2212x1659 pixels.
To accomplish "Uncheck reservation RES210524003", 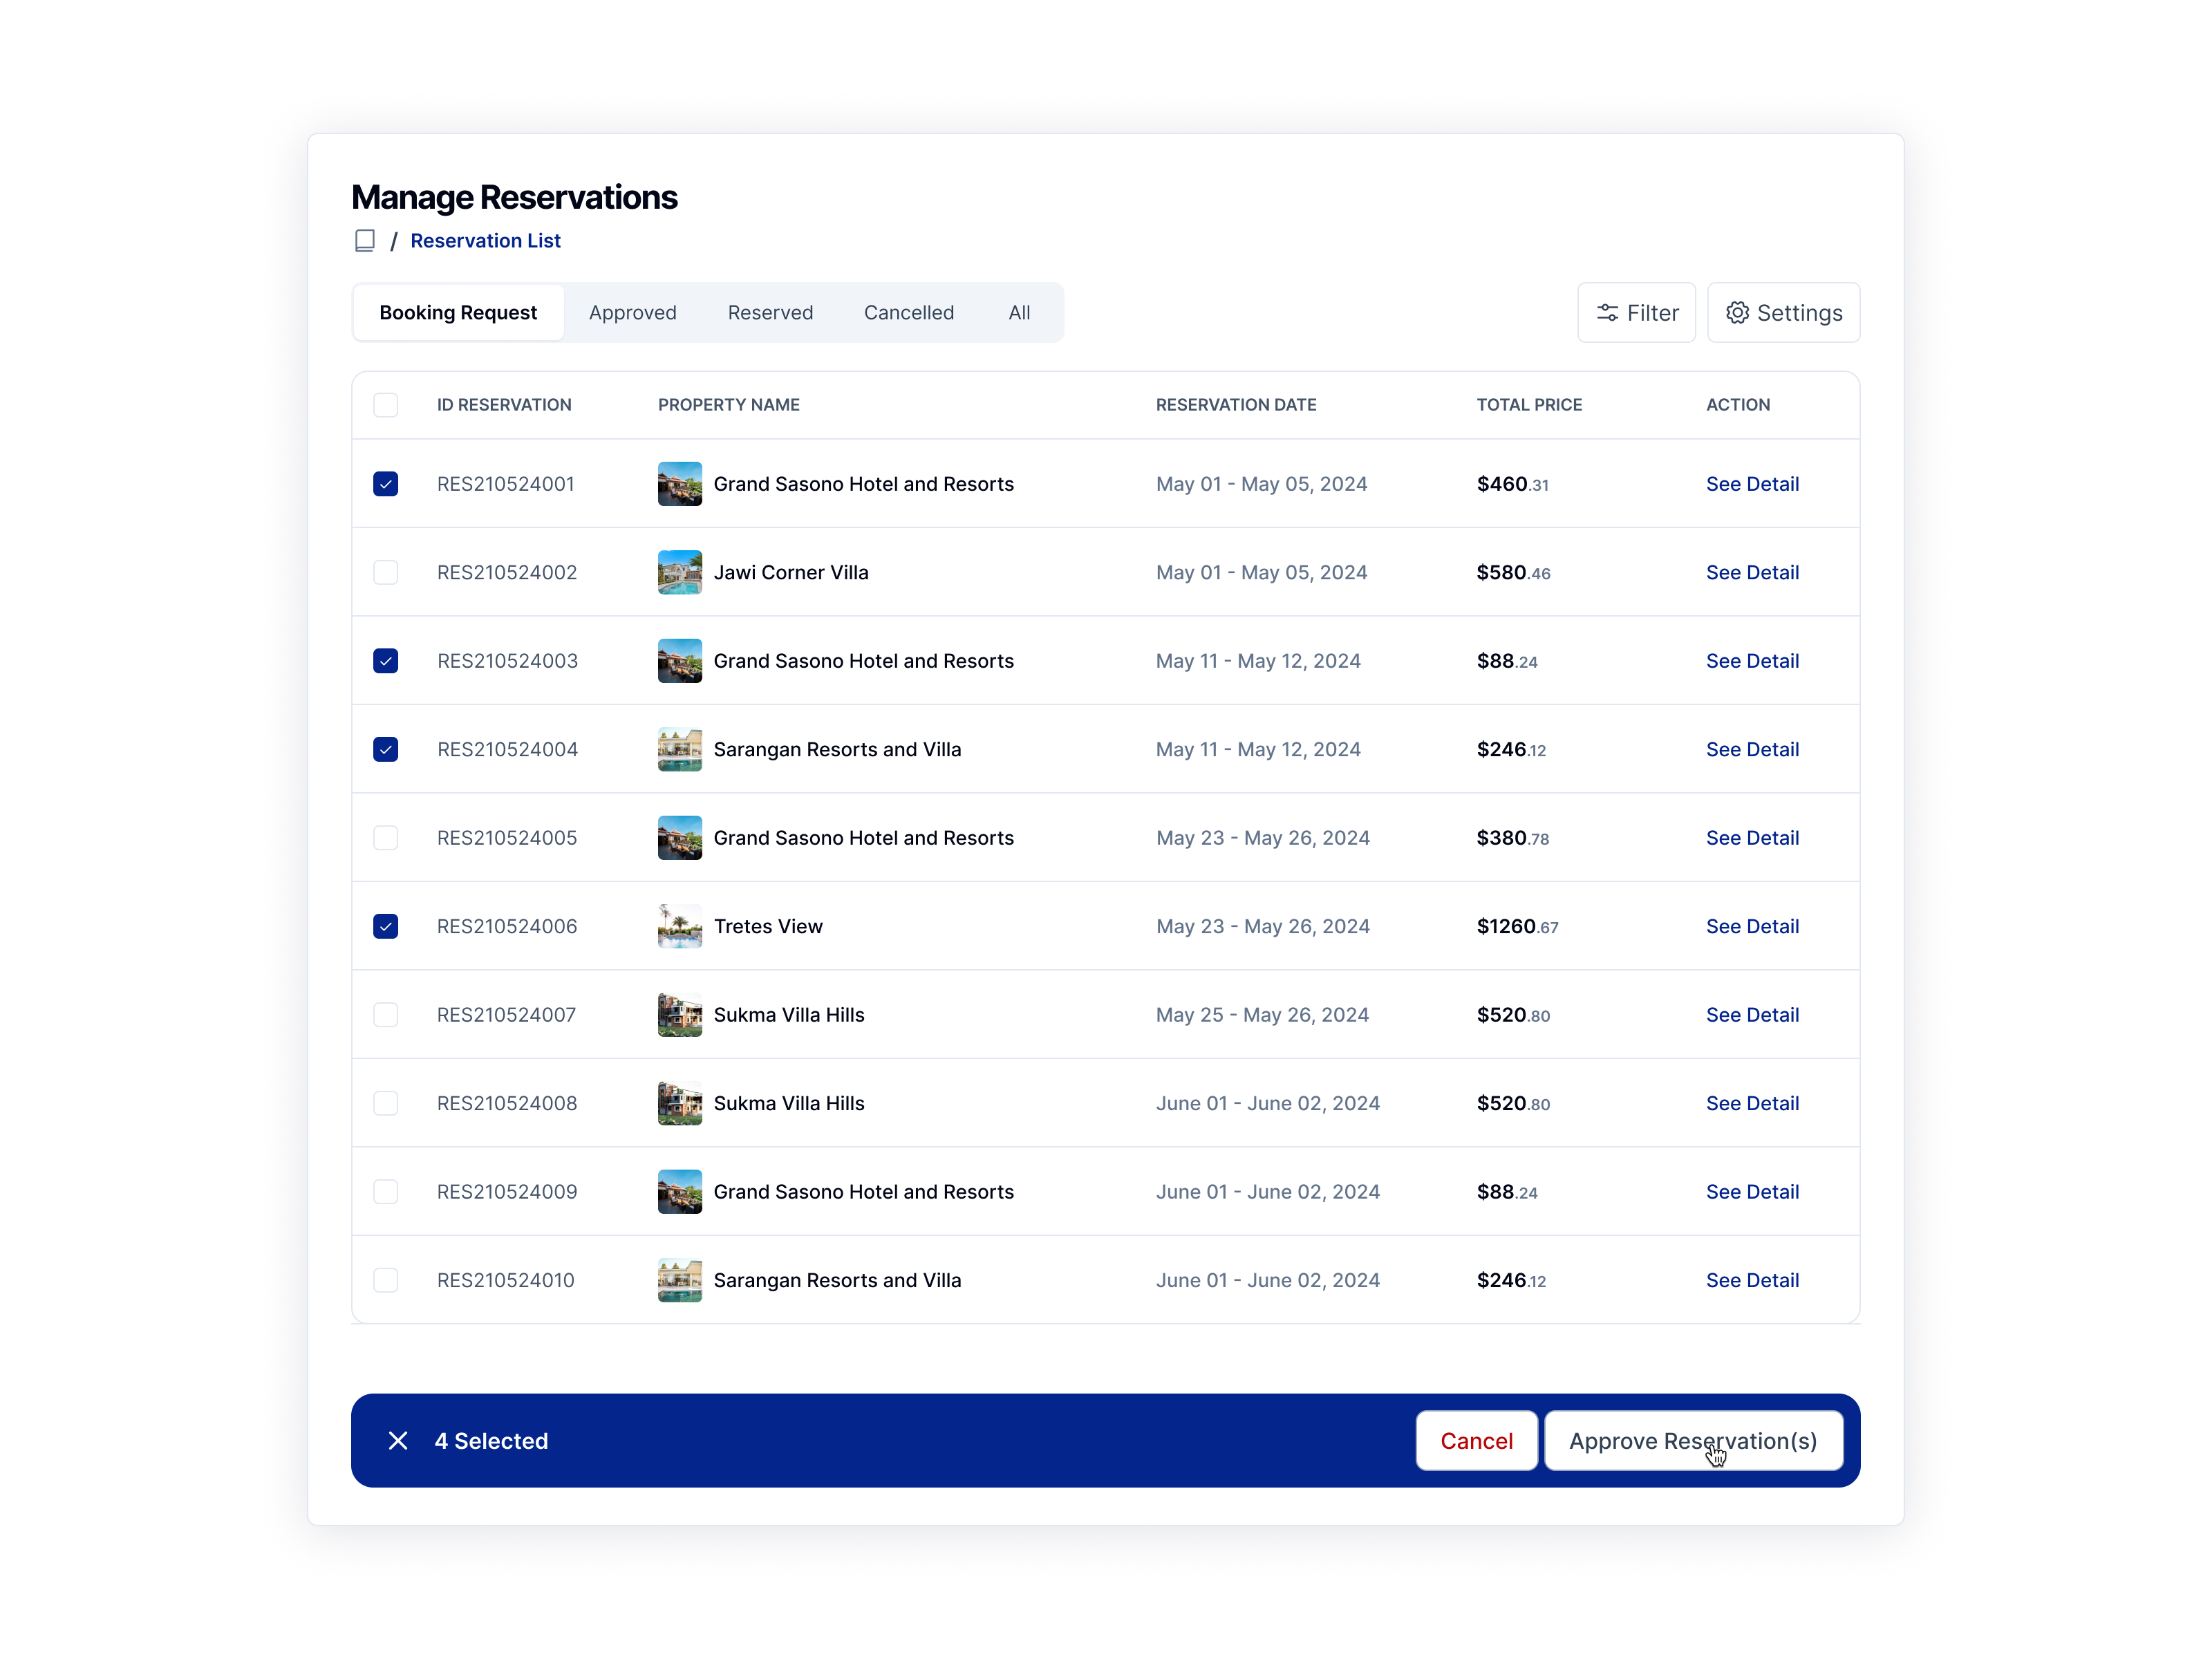I will [x=386, y=661].
